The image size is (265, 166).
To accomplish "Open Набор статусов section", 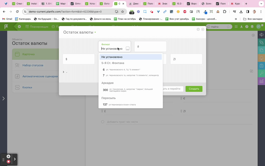I will (x=33, y=65).
